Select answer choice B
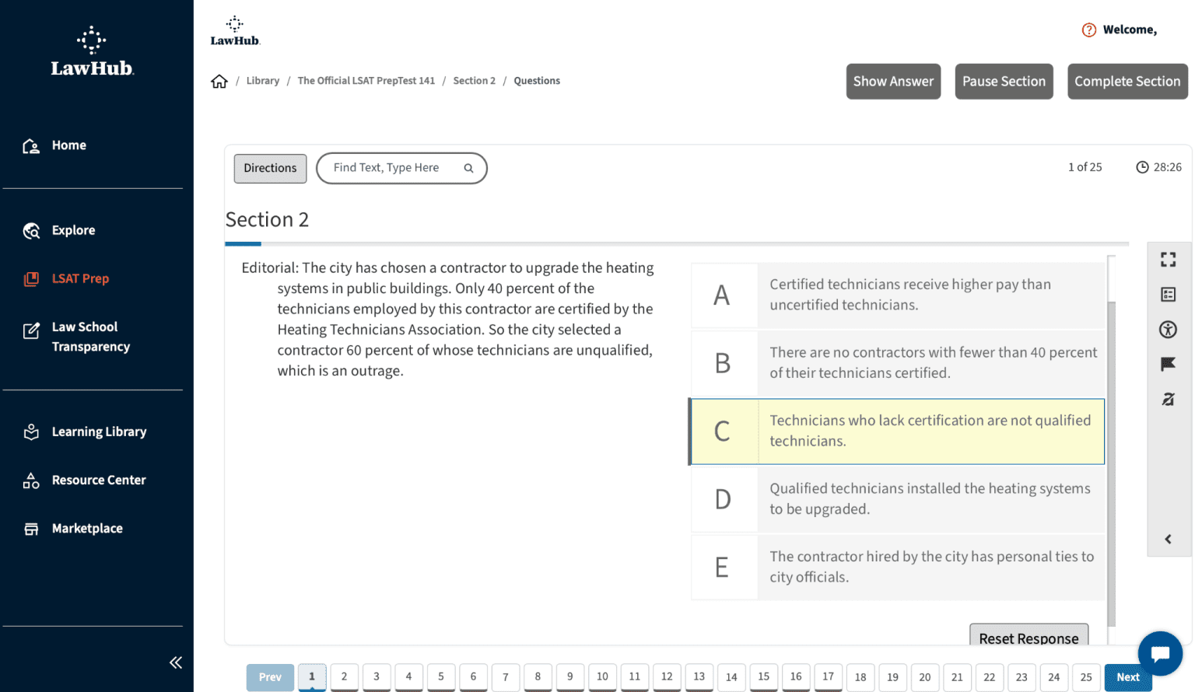This screenshot has height=692, width=1195. 898,363
